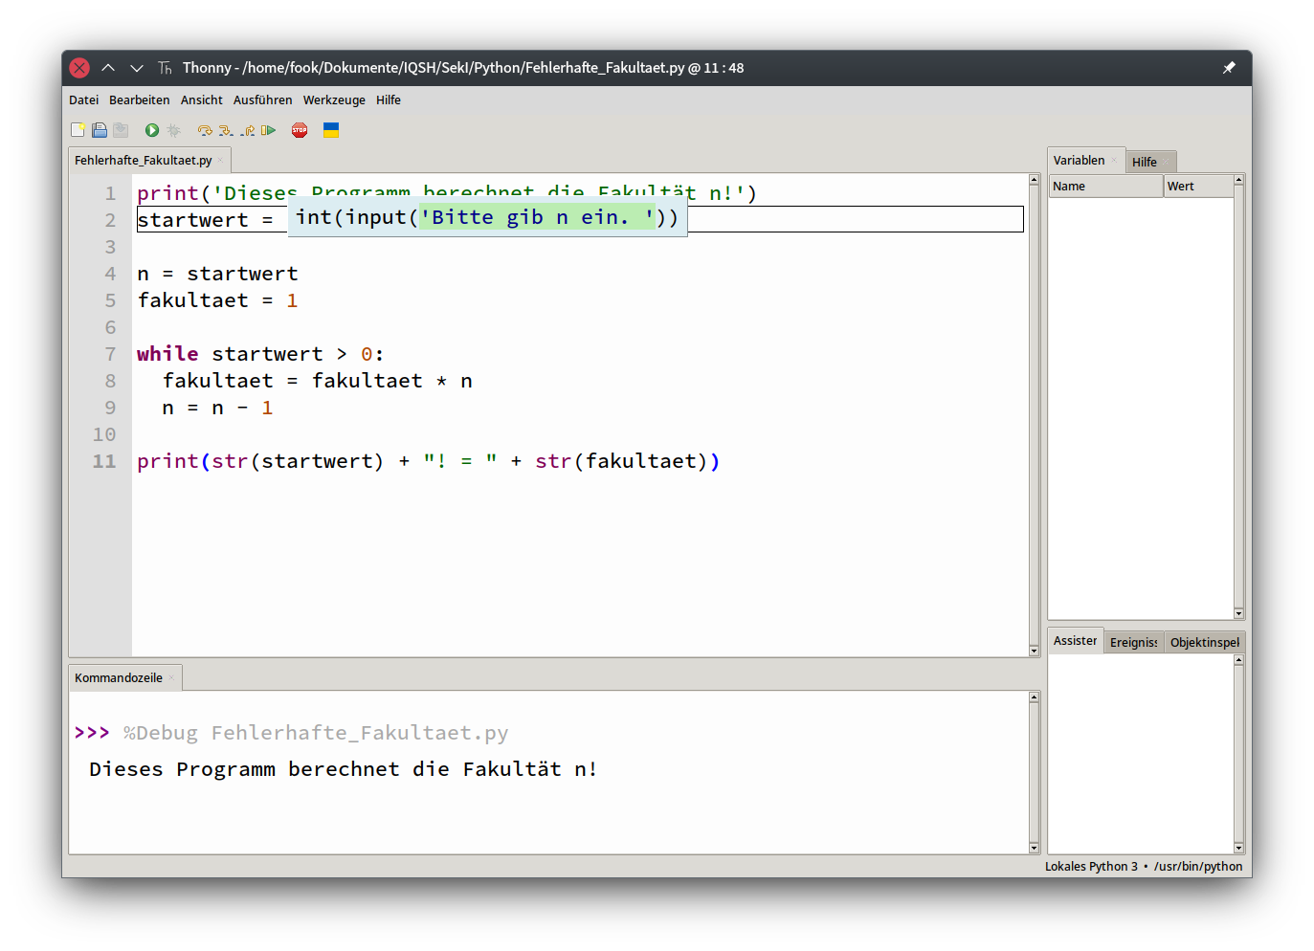Step over with the debugger icon

coord(205,130)
